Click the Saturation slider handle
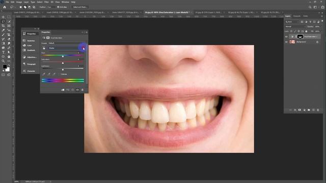 coord(63,63)
